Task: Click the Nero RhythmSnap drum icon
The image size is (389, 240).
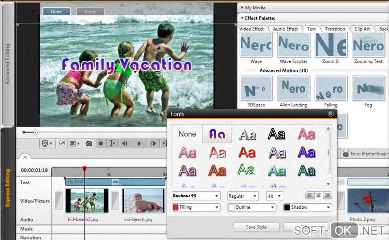Action: click(346, 154)
